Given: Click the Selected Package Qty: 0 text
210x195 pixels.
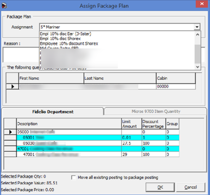Looking at the screenshot, I should pos(23,176).
